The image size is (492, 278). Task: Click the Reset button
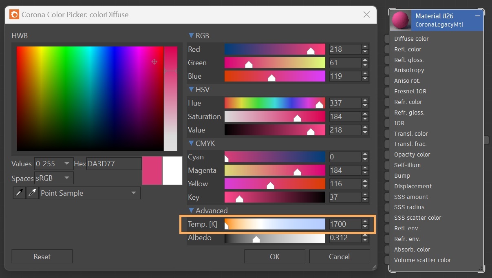coord(42,257)
